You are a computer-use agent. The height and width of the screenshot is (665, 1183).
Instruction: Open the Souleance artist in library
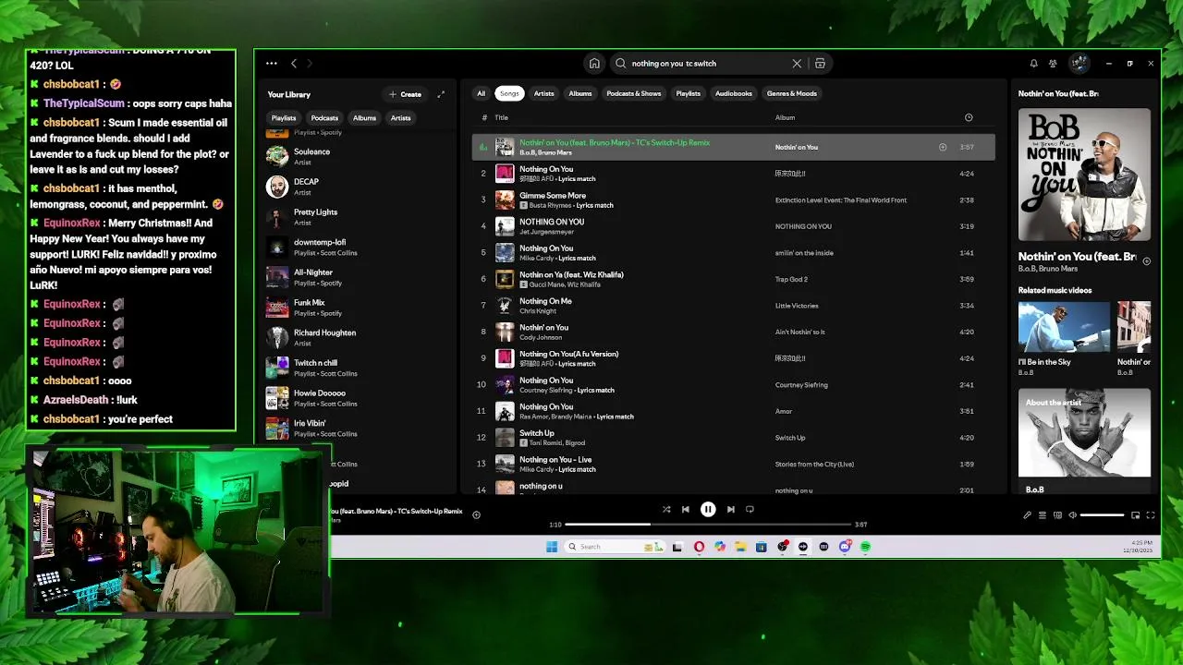pos(358,156)
